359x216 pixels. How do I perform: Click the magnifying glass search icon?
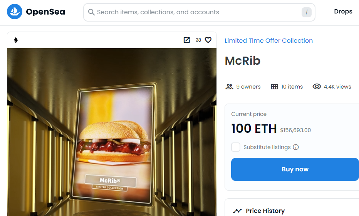point(91,12)
